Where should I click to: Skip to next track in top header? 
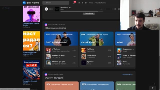86,3
